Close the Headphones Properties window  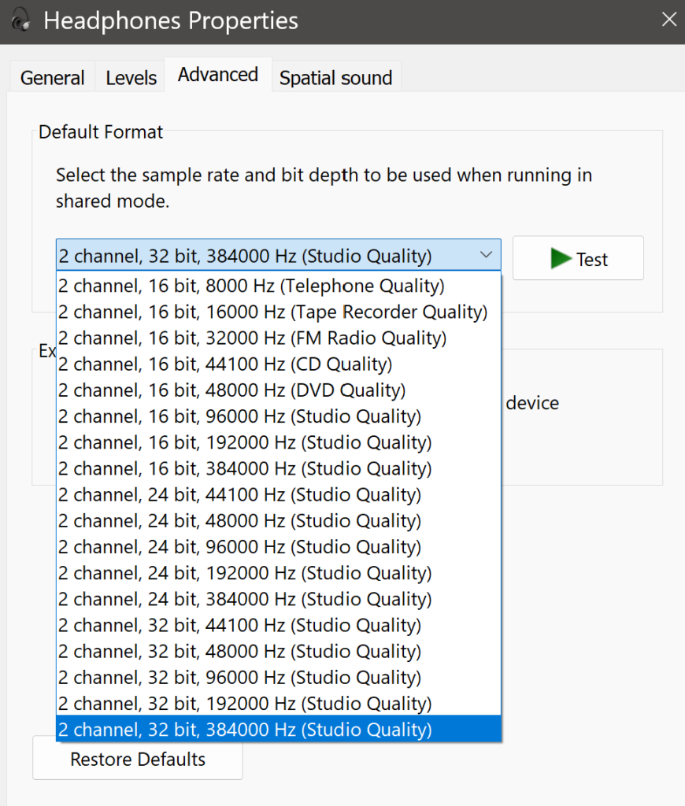pyautogui.click(x=668, y=20)
